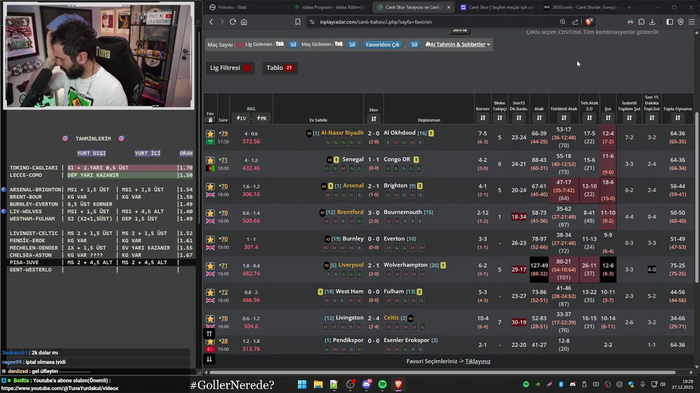Reload the inplayradar page
This screenshot has width=700, height=393.
pyautogui.click(x=232, y=22)
